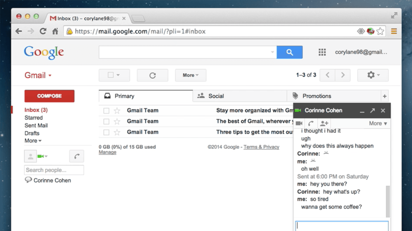Screen dimensions: 412x231
Task: Go to older messages arrow
Action: [x=343, y=75]
